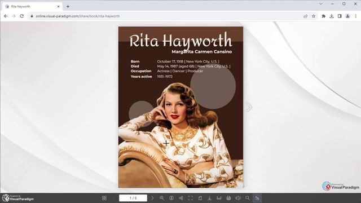This screenshot has height=203, width=361.
Task: Open Chrome three-dot menu
Action: 356,16
